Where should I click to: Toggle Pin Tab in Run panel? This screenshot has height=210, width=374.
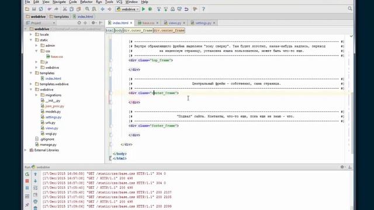click(27, 205)
